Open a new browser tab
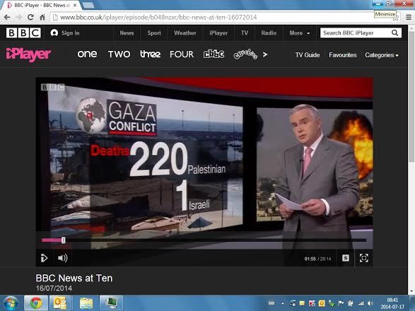 pos(88,5)
